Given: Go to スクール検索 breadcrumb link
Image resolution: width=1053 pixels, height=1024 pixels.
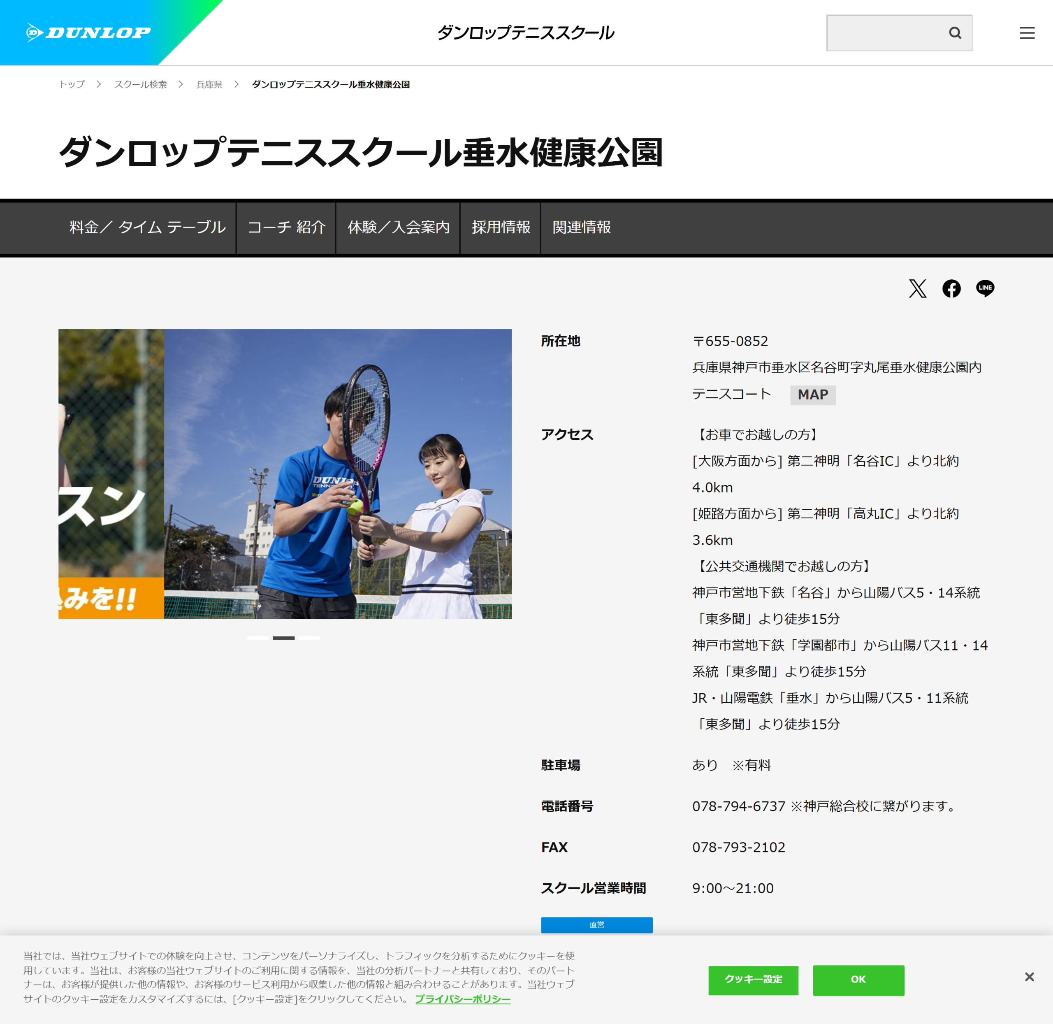Looking at the screenshot, I should pyautogui.click(x=140, y=84).
